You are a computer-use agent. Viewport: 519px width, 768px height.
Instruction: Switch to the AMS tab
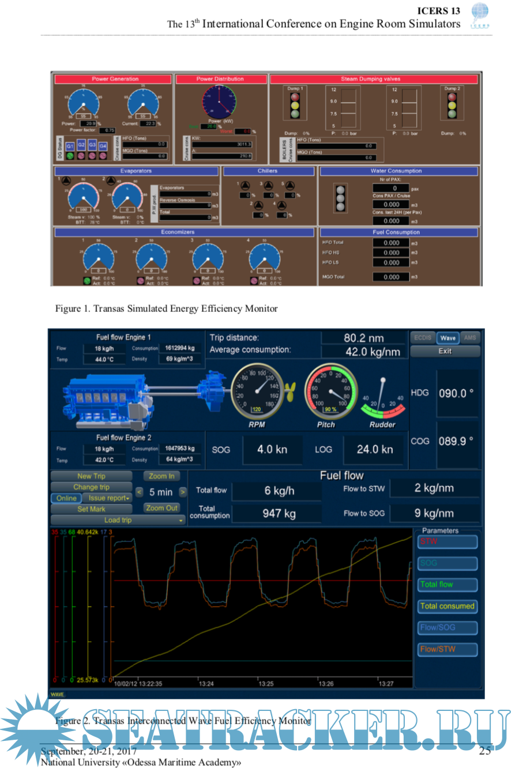[x=470, y=337]
